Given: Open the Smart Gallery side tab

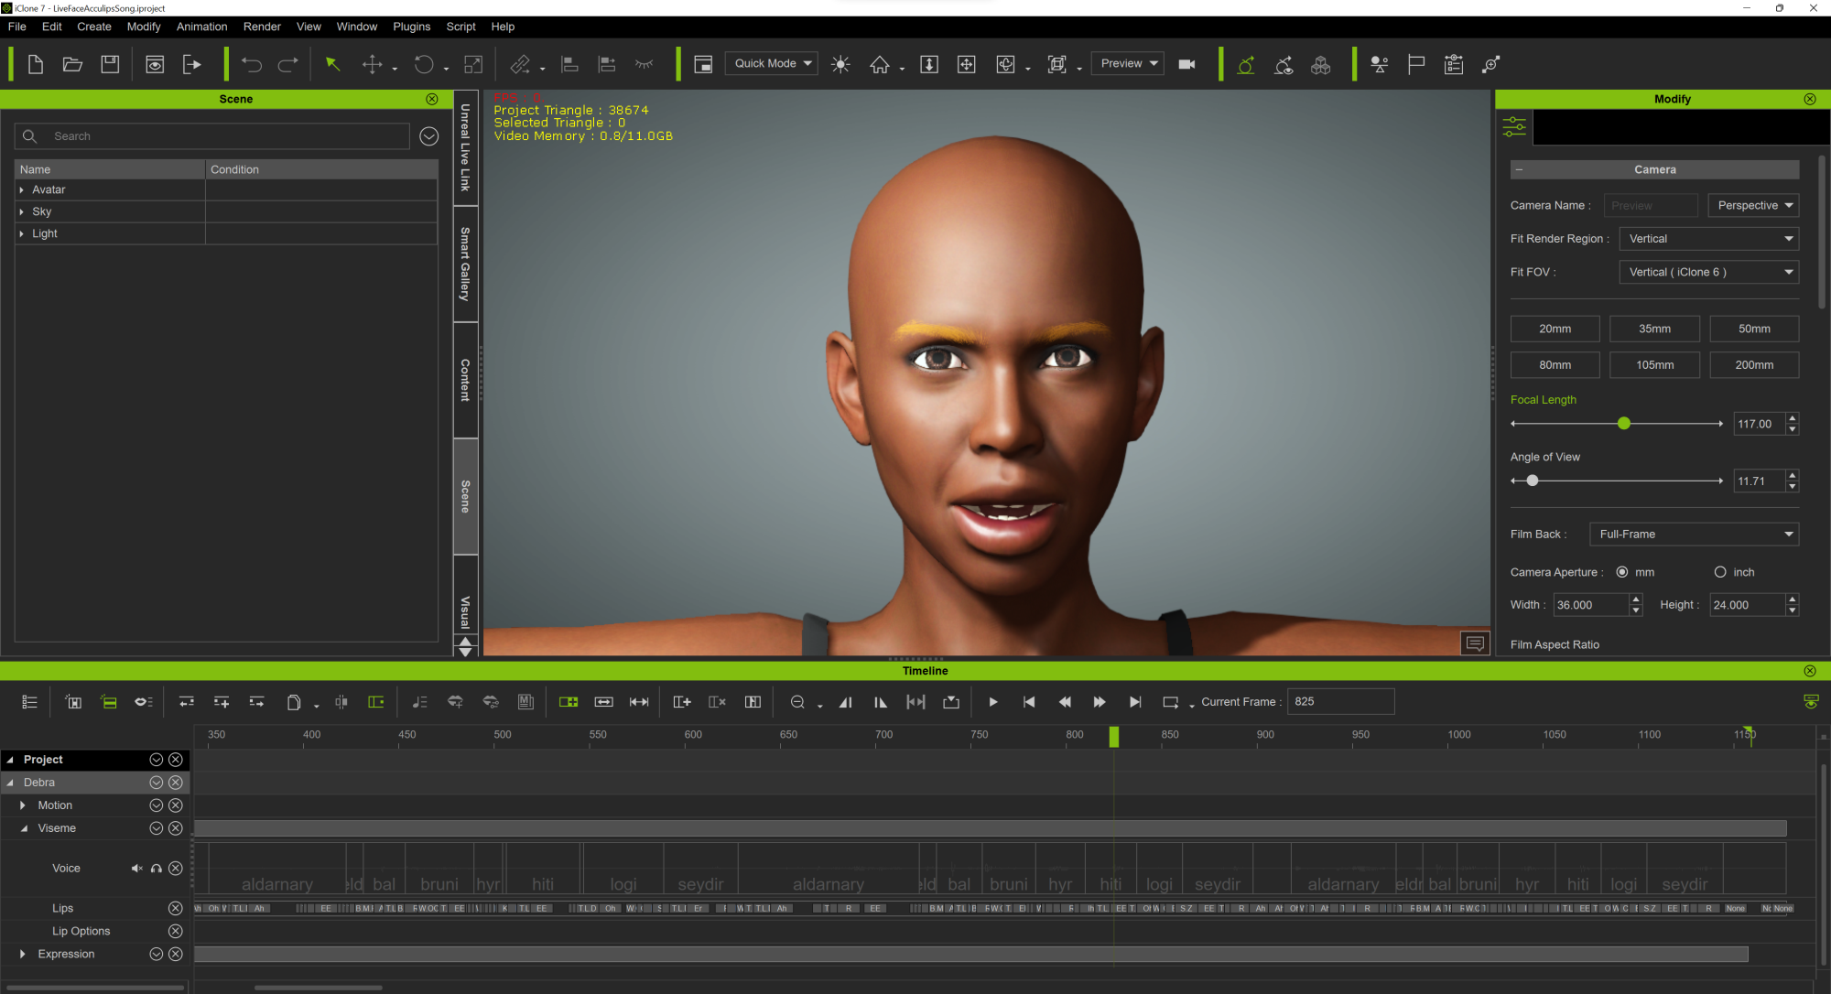Looking at the screenshot, I should tap(465, 264).
